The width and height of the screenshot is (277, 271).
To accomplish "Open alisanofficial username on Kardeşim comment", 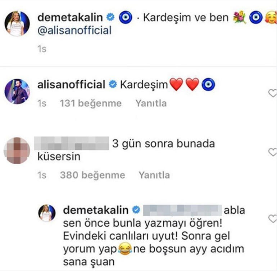I will (x=71, y=84).
